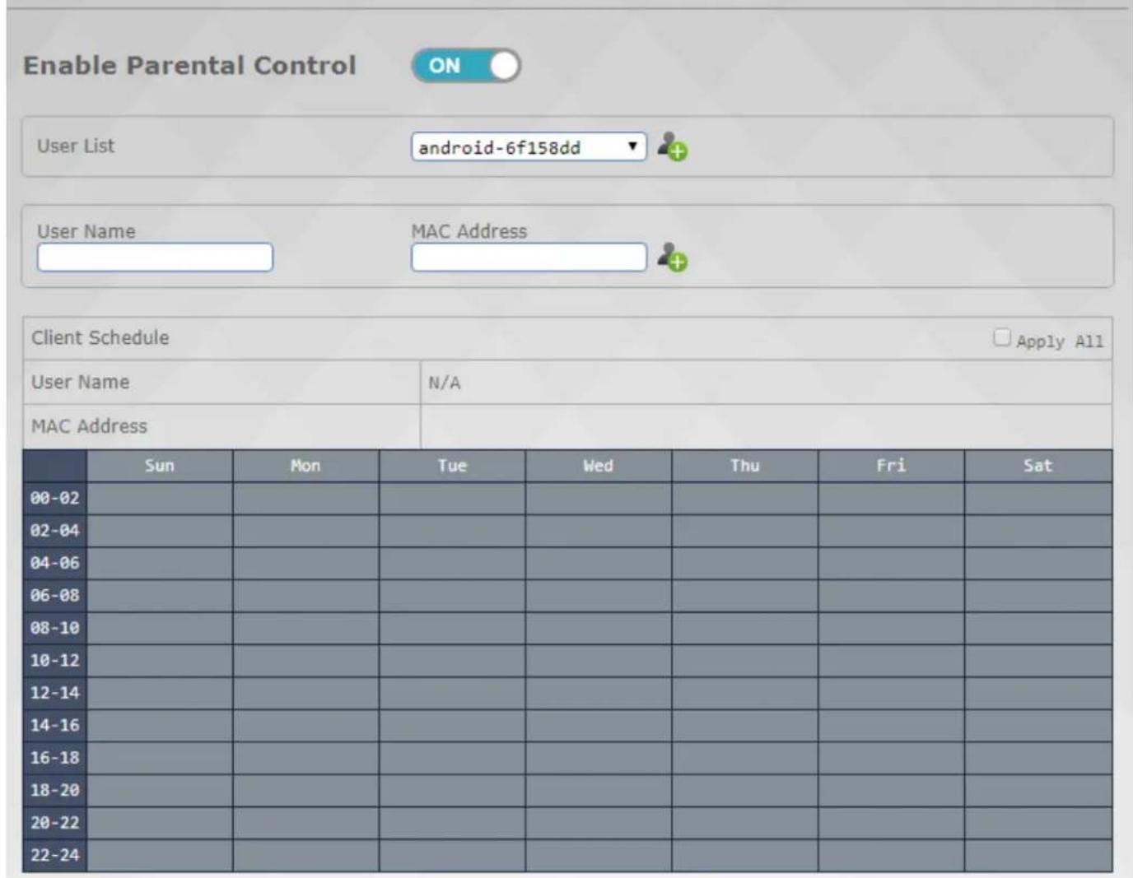The height and width of the screenshot is (878, 1133).
Task: Block Saturday 00-02 schedule cell
Action: tap(1037, 499)
